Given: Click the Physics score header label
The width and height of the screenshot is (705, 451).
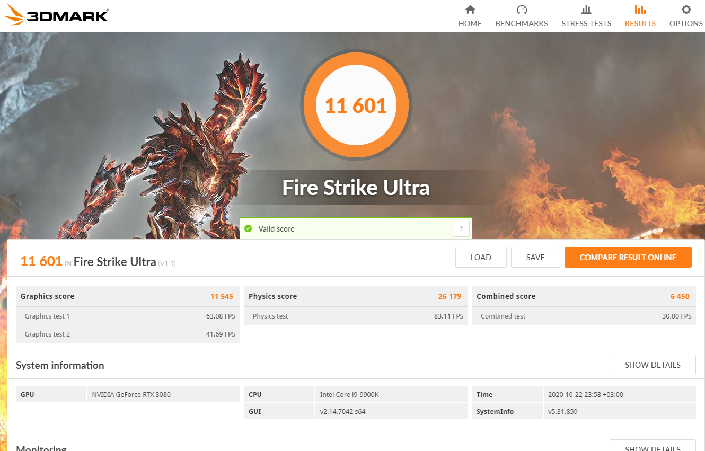Looking at the screenshot, I should [272, 296].
